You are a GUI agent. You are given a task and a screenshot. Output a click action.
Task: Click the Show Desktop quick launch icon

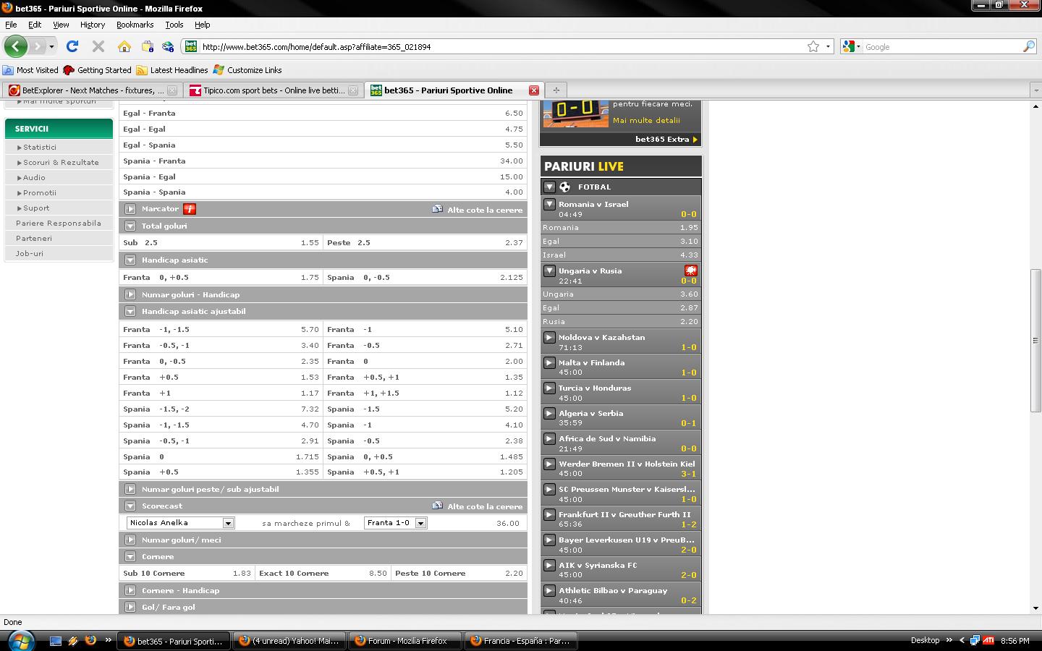click(x=56, y=641)
